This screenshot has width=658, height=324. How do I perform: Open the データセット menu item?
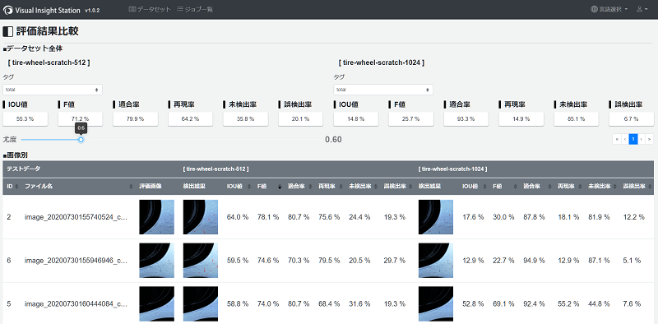click(x=150, y=9)
